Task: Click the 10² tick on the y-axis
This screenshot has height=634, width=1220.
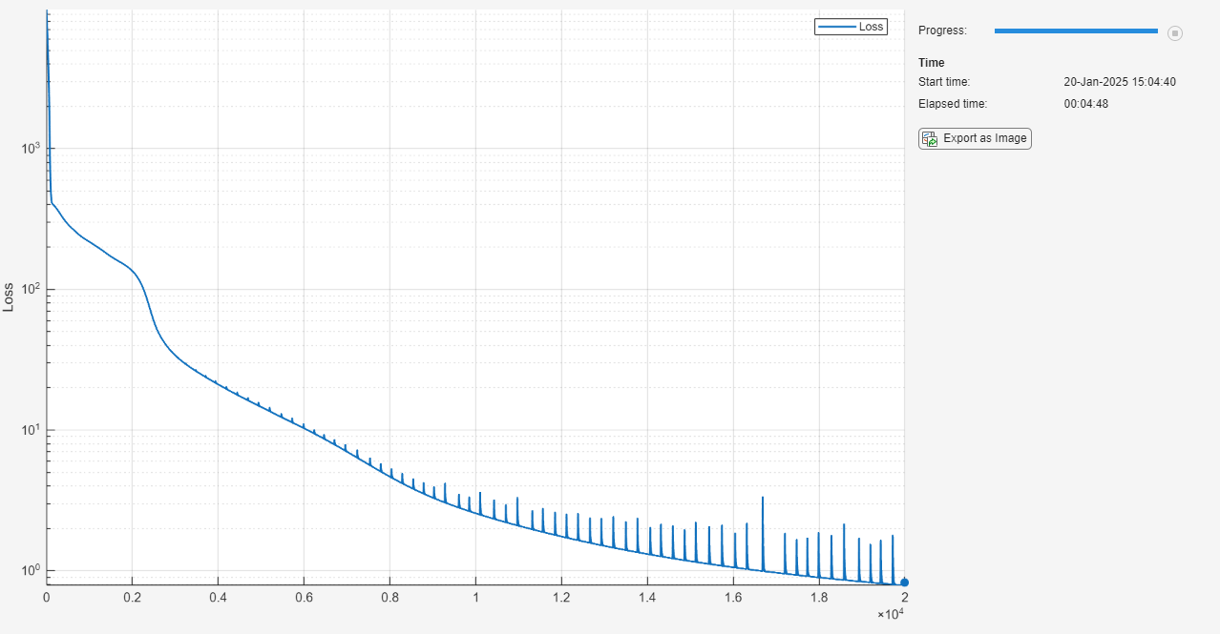Action: 29,290
